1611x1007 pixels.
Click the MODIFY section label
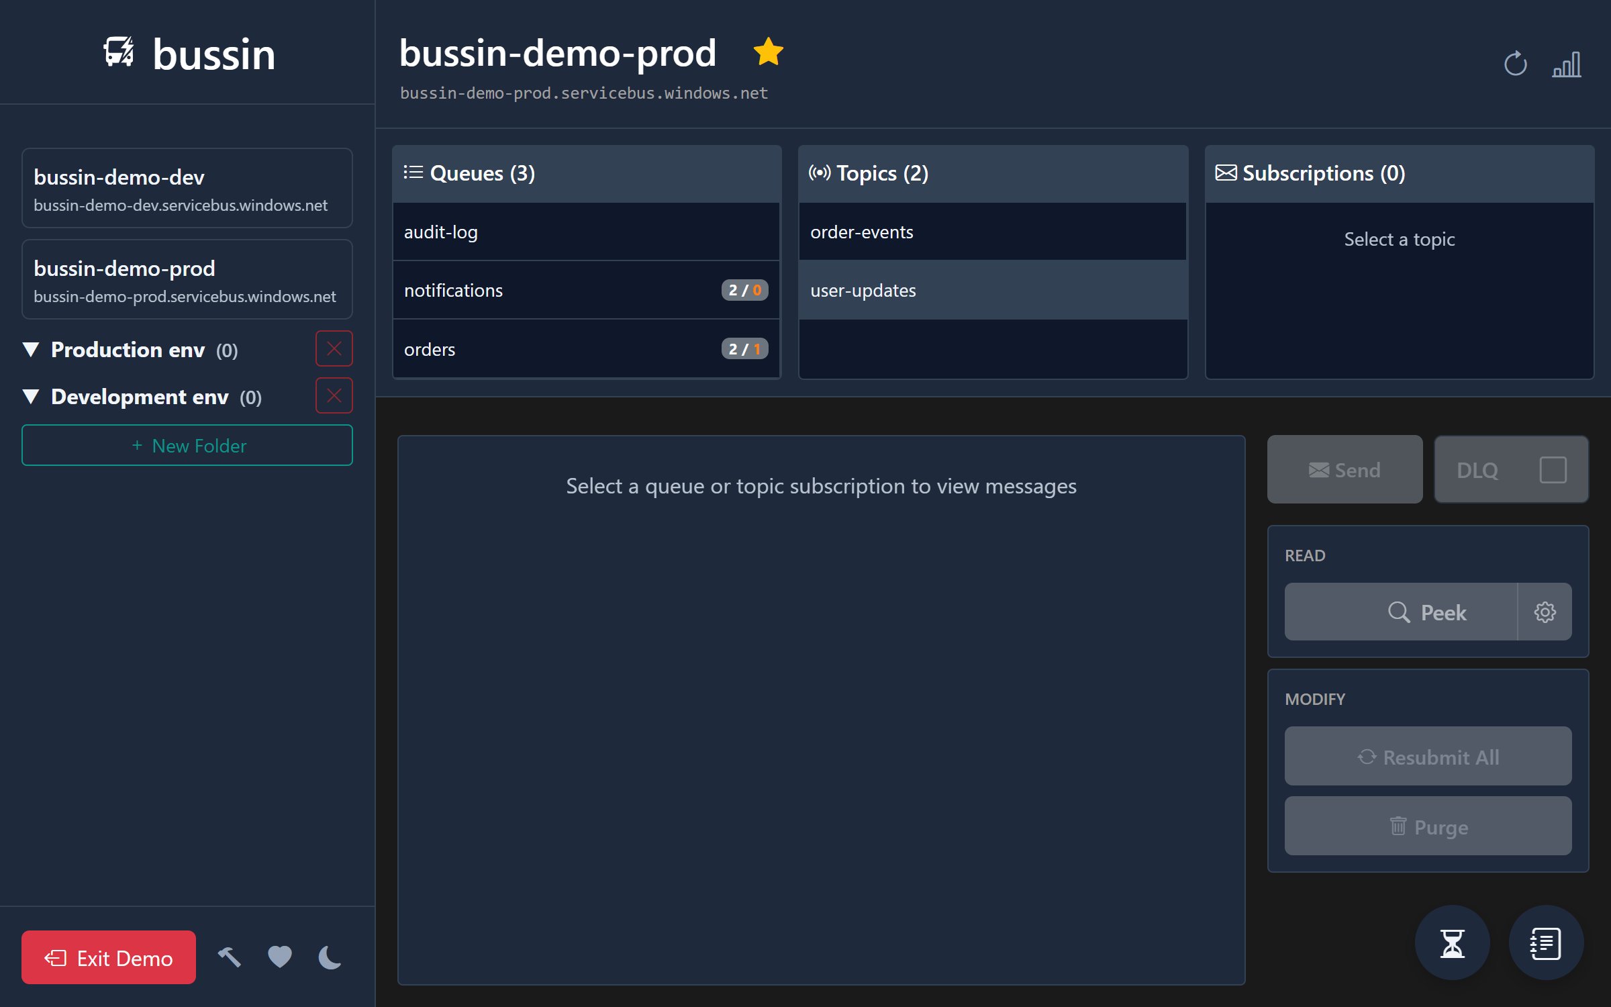tap(1315, 699)
